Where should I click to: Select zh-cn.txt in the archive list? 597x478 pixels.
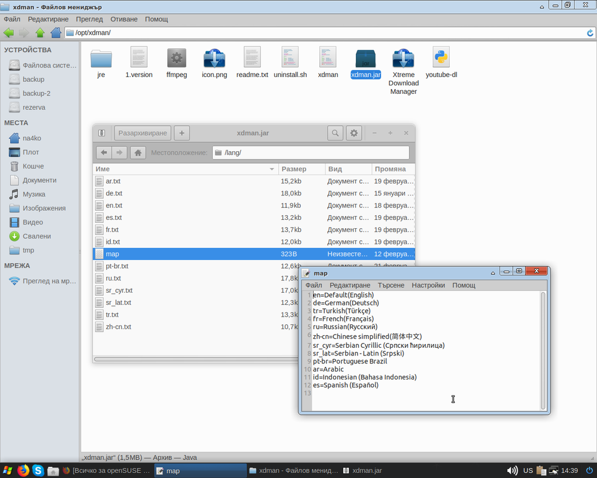tap(196, 327)
